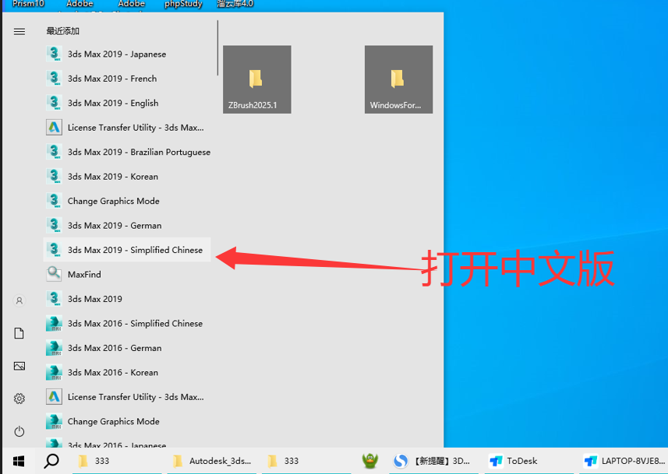
Task: Open the Settings gear icon
Action: click(19, 399)
